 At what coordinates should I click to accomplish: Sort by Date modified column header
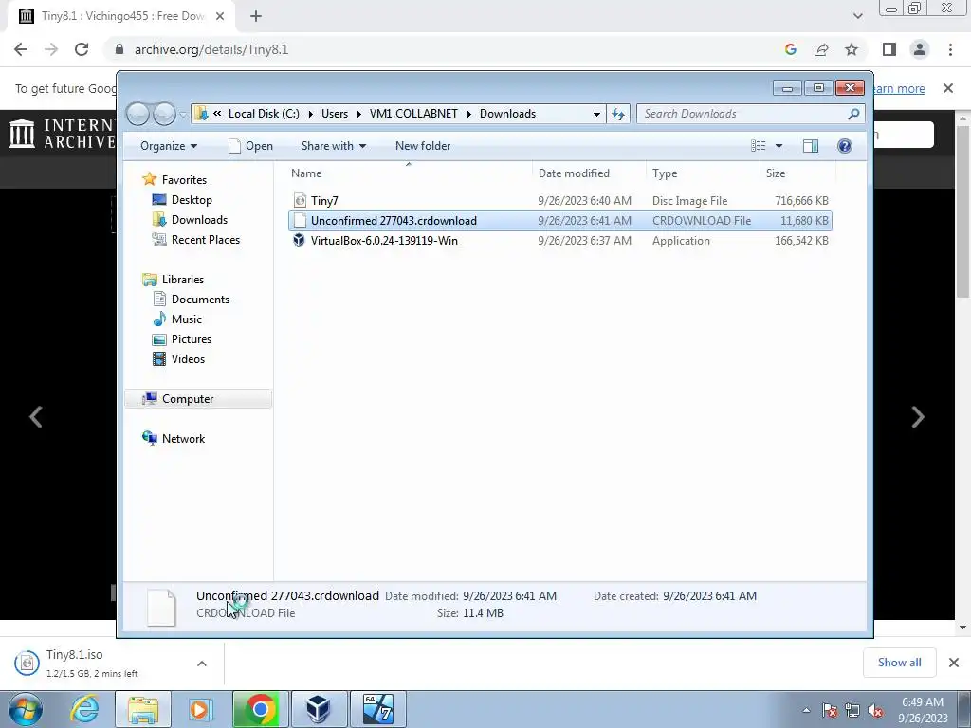coord(590,173)
